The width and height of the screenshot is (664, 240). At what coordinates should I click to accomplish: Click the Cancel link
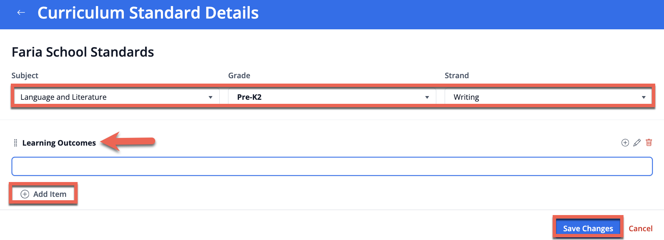(x=640, y=229)
